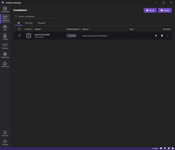Open the Kubernetes section icon
175x150 pixels.
point(5,55)
